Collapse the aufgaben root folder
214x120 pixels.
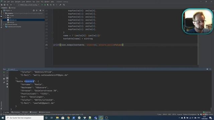click(4, 13)
